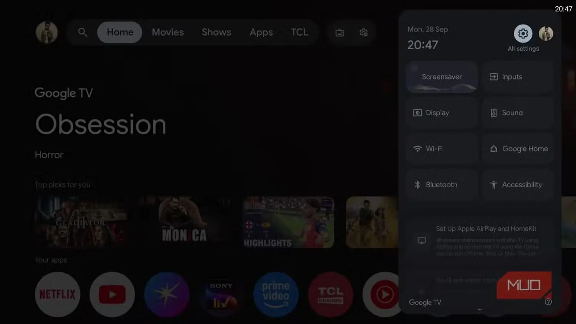This screenshot has height=324, width=576.
Task: Open All settings gear in the side panel
Action: click(x=523, y=34)
